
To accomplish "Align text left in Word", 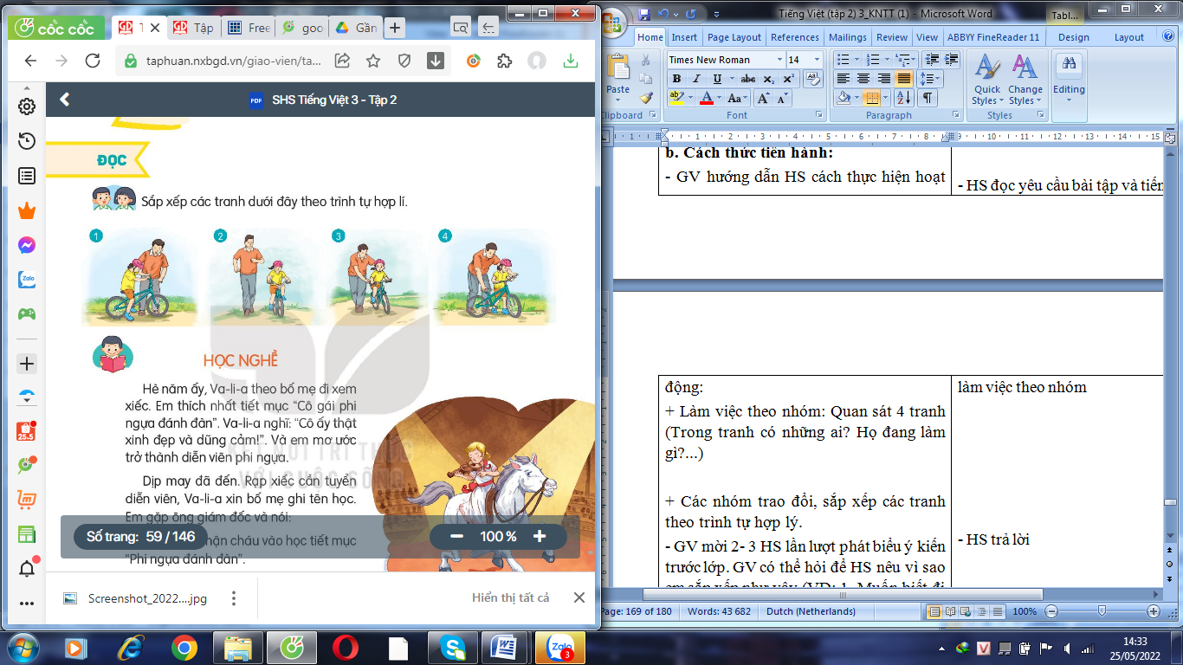I will (x=844, y=79).
